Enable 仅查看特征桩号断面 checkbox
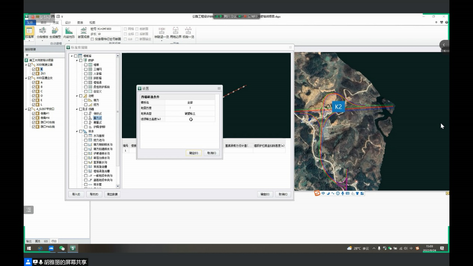This screenshot has height=266, width=473. (92, 39)
